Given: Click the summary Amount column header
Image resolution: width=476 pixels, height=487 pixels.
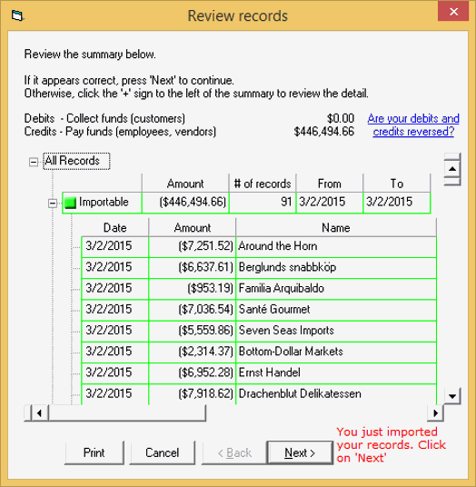Looking at the screenshot, I should click(185, 184).
